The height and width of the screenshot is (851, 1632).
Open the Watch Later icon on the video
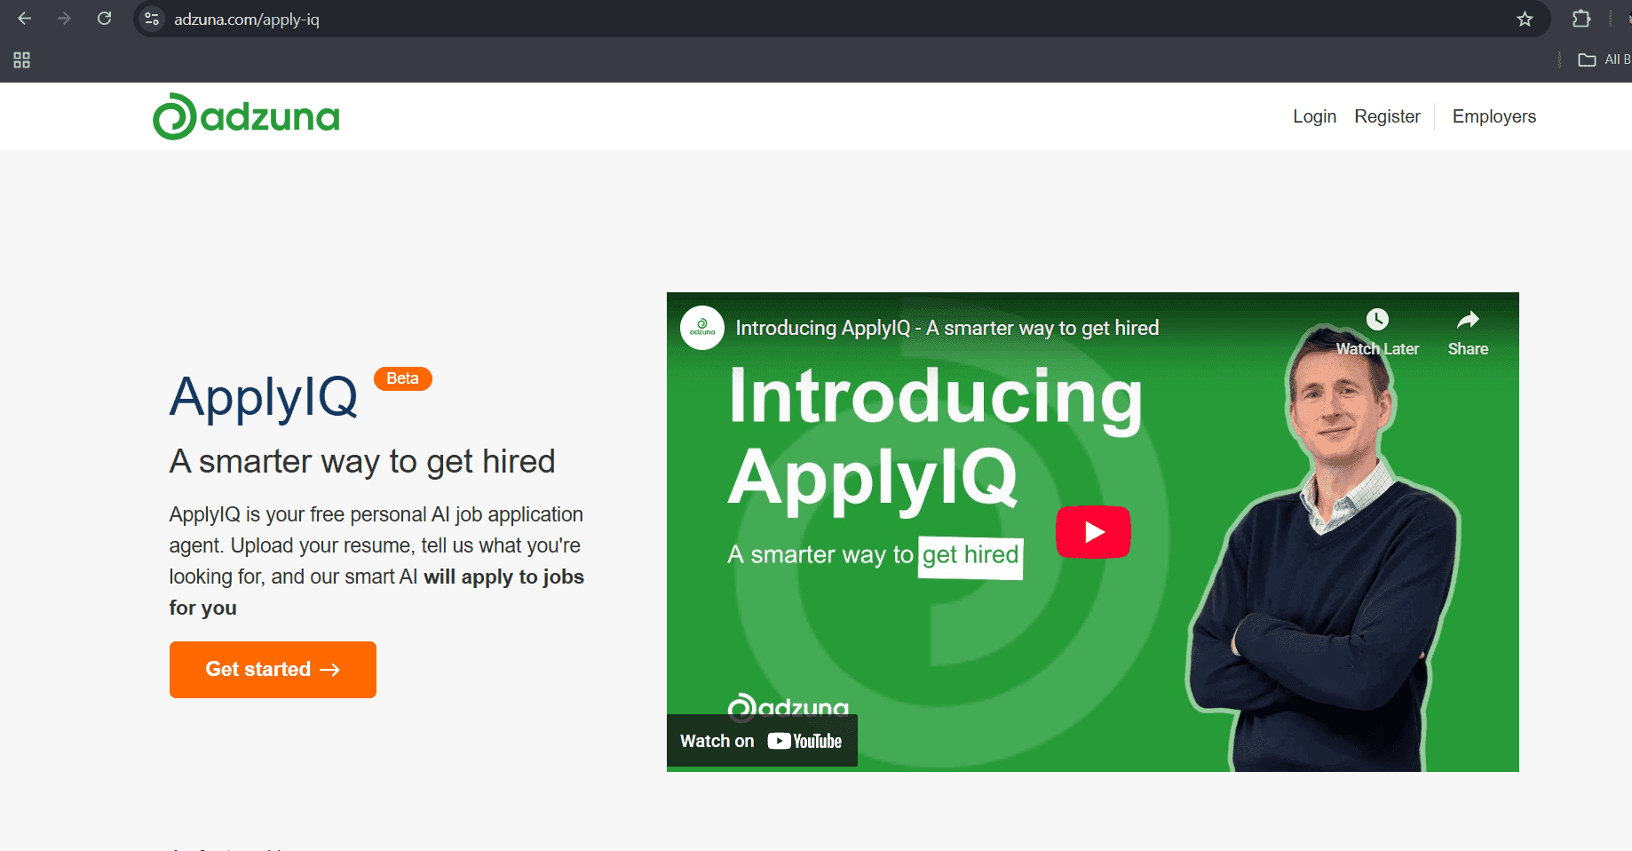pos(1377,319)
